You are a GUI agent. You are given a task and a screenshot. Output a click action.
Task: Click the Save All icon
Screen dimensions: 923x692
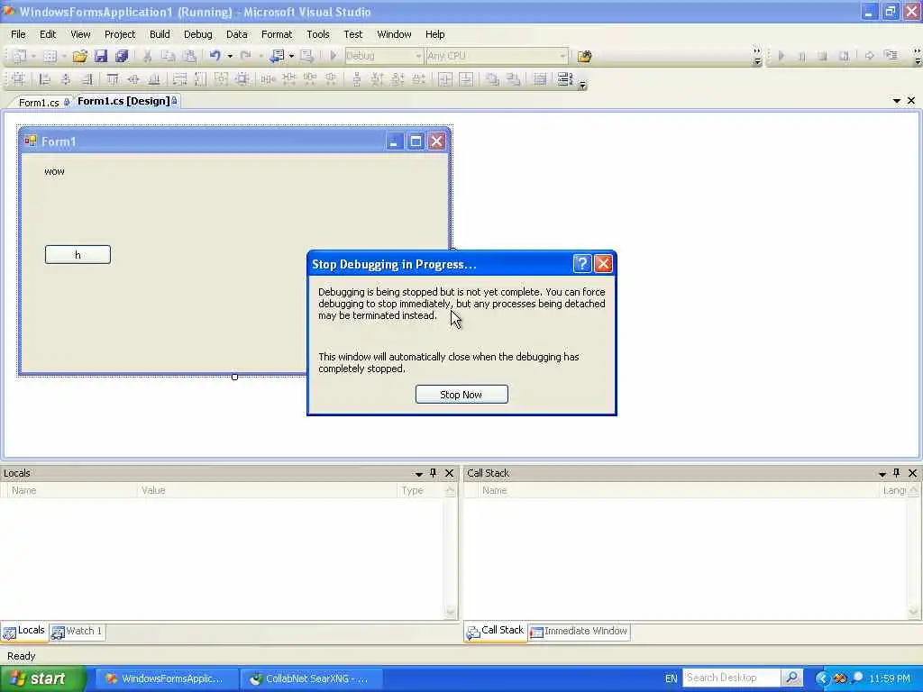[122, 56]
